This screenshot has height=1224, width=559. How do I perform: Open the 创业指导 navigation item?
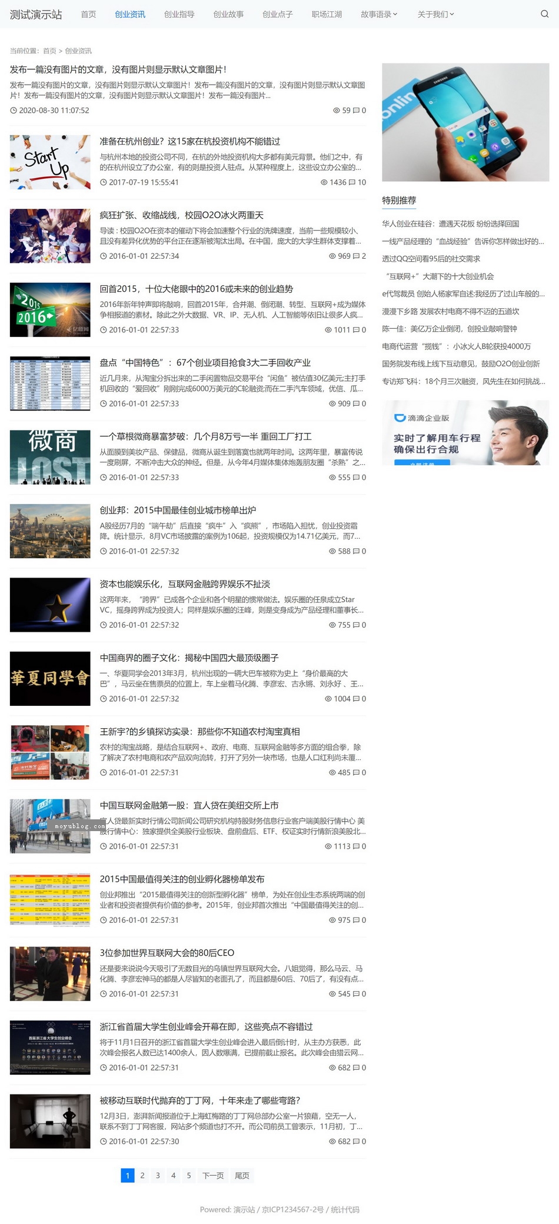(x=179, y=14)
